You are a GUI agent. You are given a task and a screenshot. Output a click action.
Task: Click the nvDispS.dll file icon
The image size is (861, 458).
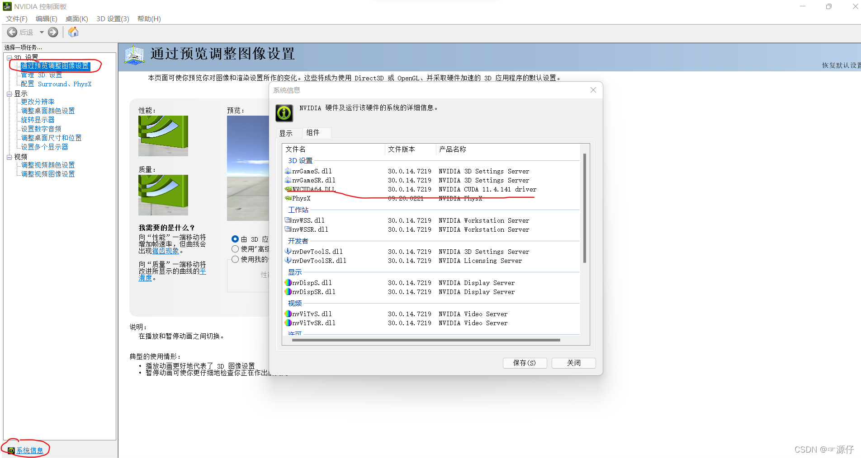(288, 283)
